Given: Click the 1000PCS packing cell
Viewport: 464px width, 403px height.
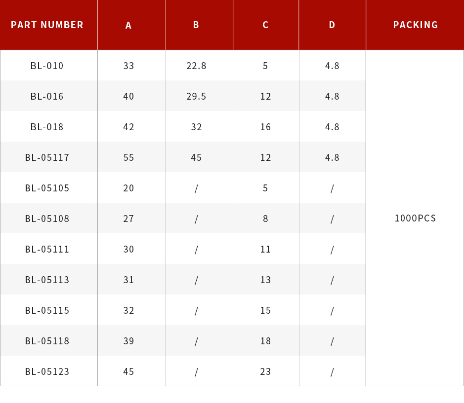Looking at the screenshot, I should pos(415,218).
